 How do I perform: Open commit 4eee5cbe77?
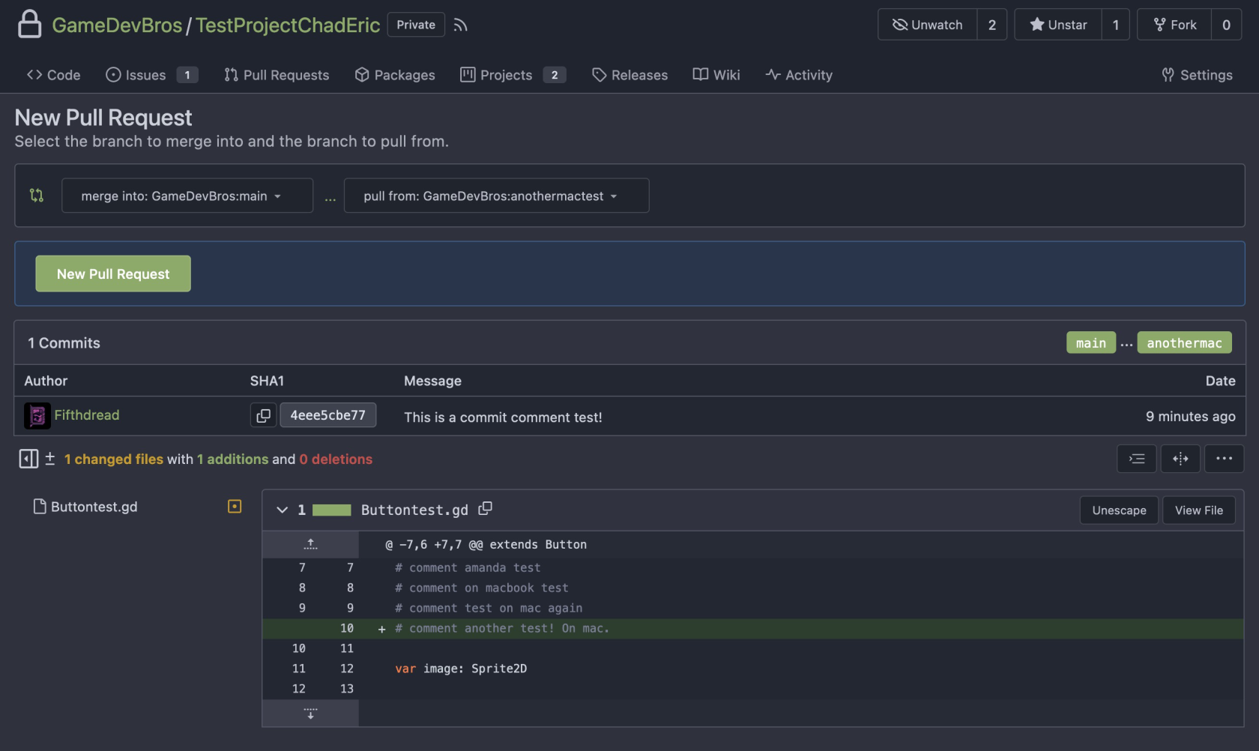(x=327, y=415)
